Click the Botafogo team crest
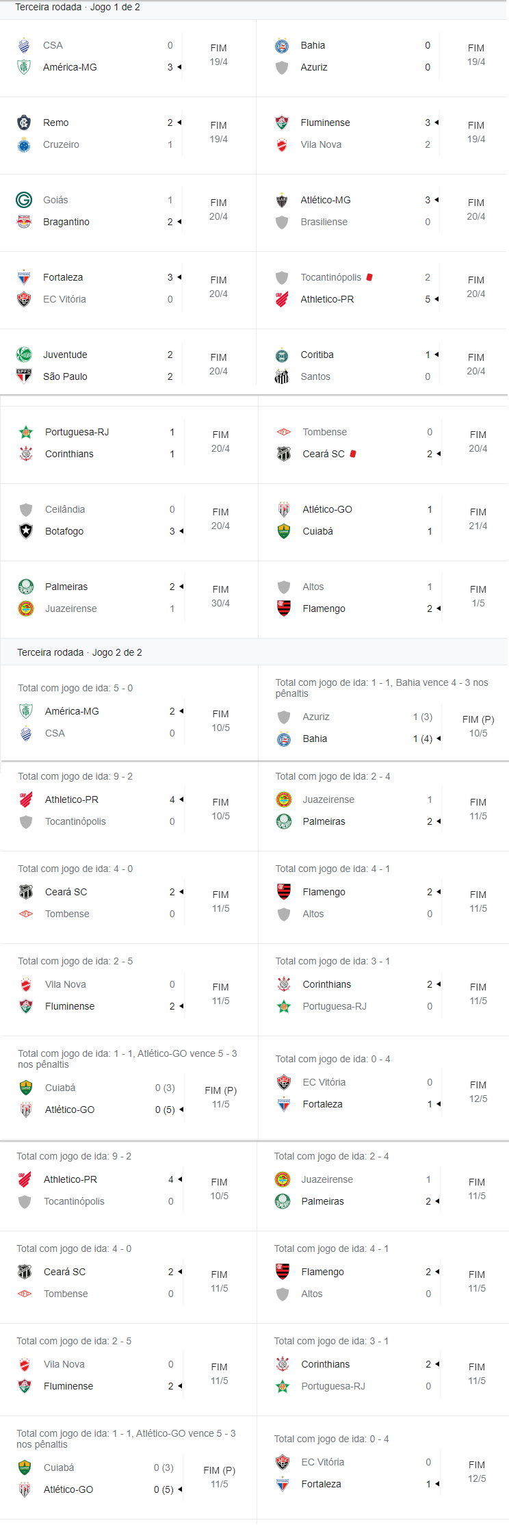Screen dimensions: 509x1525 point(26,531)
